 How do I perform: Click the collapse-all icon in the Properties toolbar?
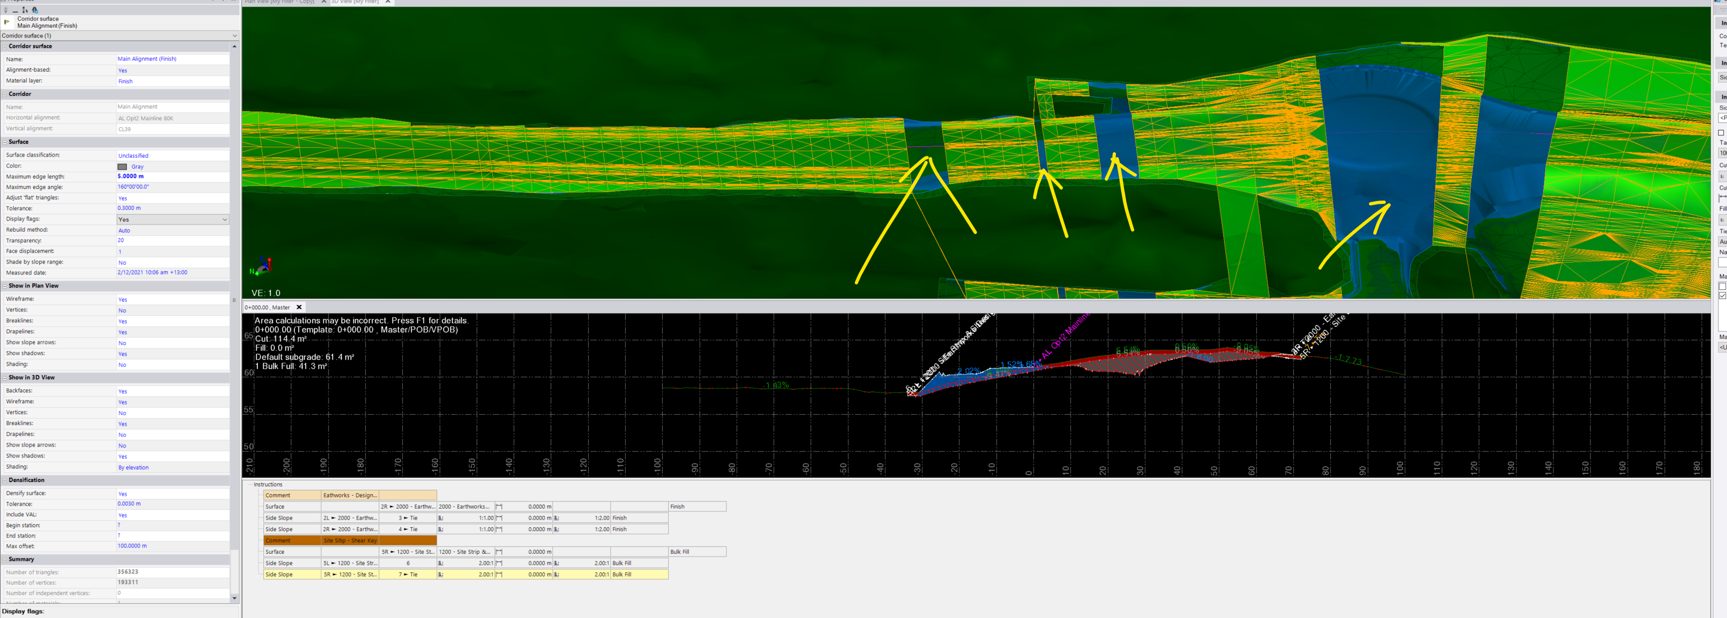(15, 11)
